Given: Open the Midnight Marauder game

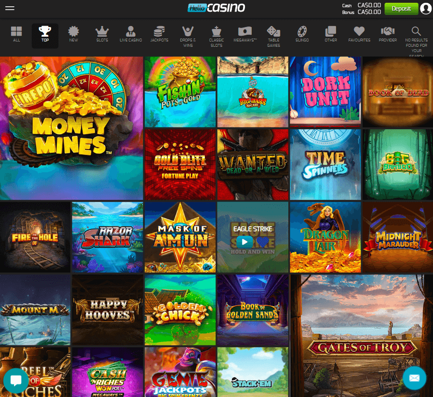Looking at the screenshot, I should click(398, 237).
